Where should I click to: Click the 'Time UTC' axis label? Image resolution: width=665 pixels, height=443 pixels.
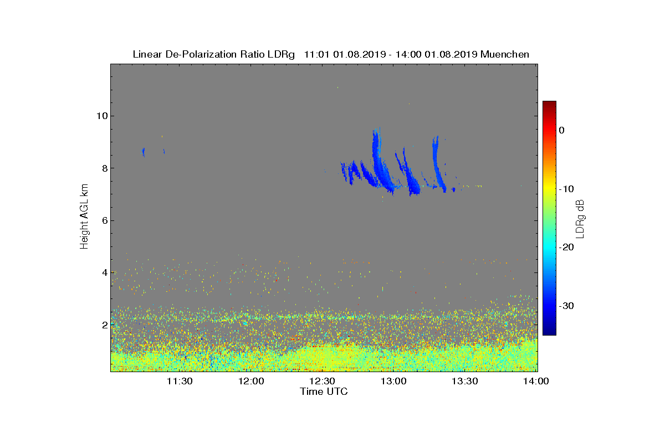pyautogui.click(x=324, y=392)
